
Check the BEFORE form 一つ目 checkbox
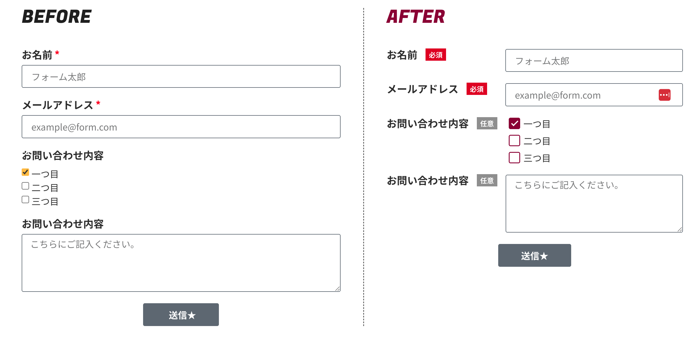(x=25, y=172)
